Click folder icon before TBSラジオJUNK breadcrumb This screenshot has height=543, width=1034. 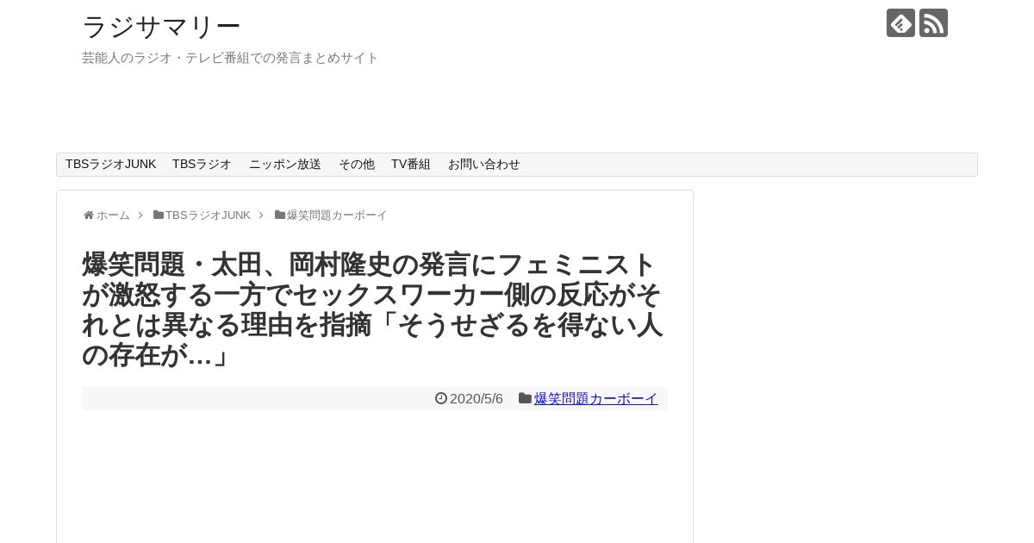click(x=159, y=215)
